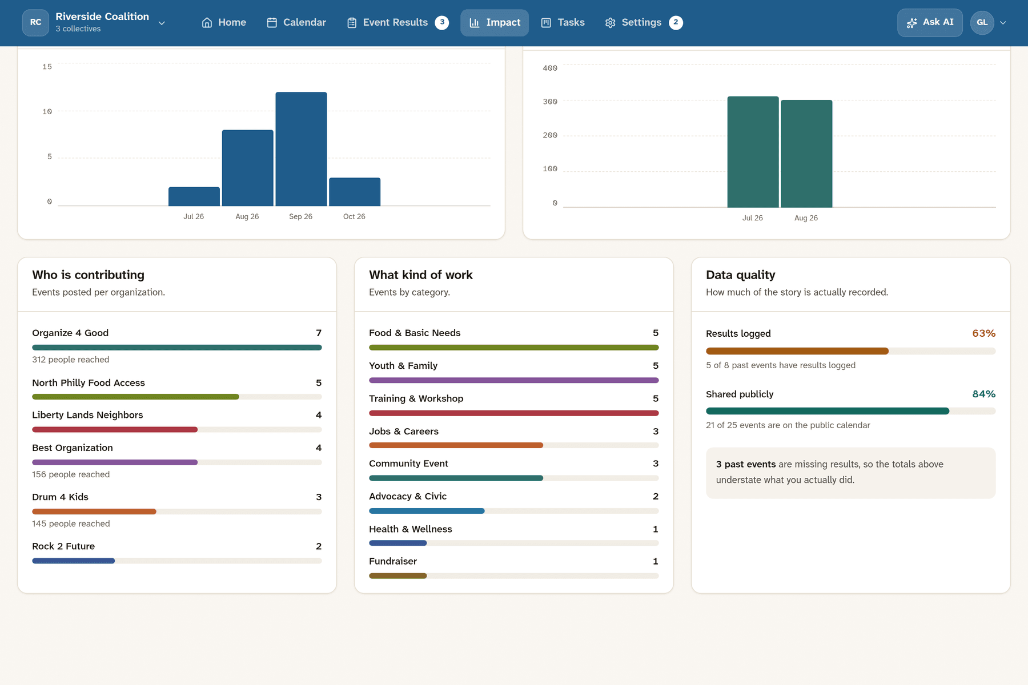Click the Drum 4 Kids label
The image size is (1028, 685).
tap(60, 497)
